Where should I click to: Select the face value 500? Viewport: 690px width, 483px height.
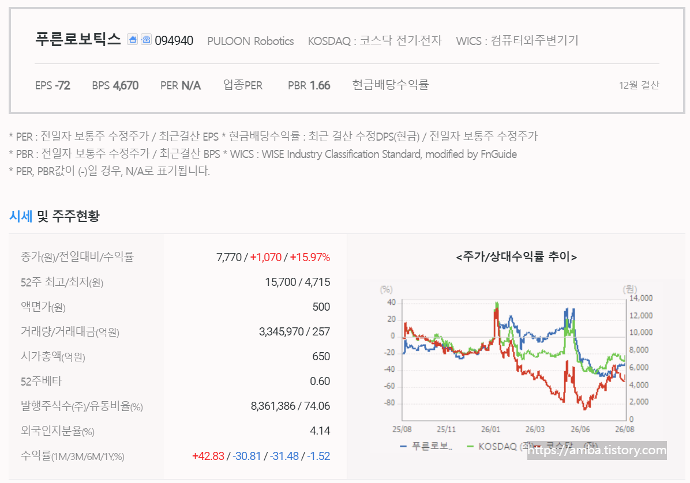coord(321,307)
